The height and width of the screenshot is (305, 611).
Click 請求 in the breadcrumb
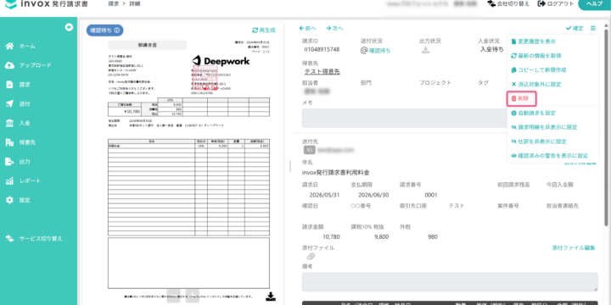114,4
